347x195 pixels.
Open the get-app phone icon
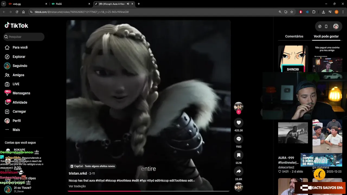326,26
